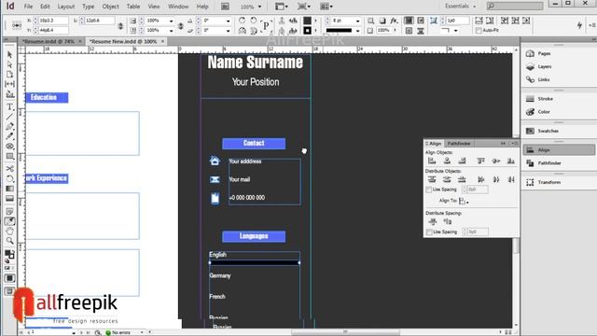Open the Layout menu
This screenshot has height=336, width=597.
[x=66, y=7]
